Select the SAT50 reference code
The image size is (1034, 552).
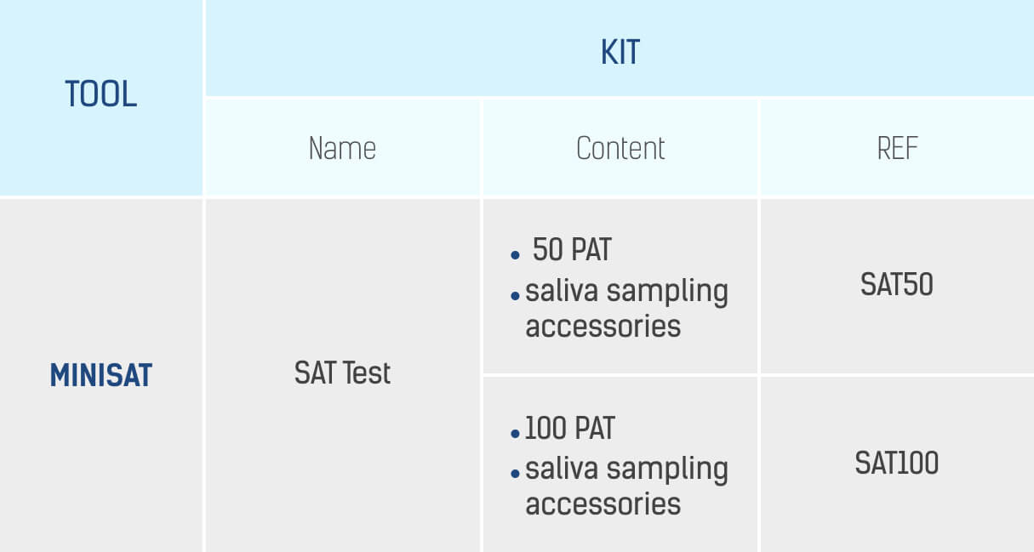(897, 284)
